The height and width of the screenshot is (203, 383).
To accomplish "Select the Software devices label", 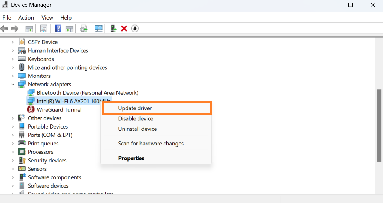I will (x=48, y=186).
